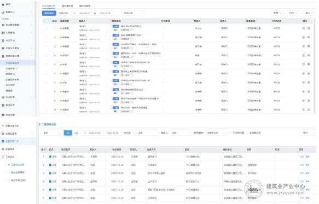Click the blue add button above upper table
The height and width of the screenshot is (204, 319).
click(x=49, y=13)
